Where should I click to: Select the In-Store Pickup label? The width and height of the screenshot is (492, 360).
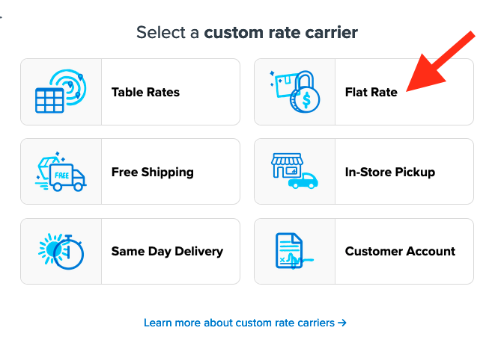pyautogui.click(x=389, y=172)
